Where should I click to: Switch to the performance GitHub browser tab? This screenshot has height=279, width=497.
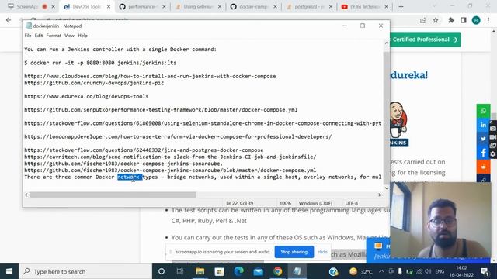tap(142, 6)
